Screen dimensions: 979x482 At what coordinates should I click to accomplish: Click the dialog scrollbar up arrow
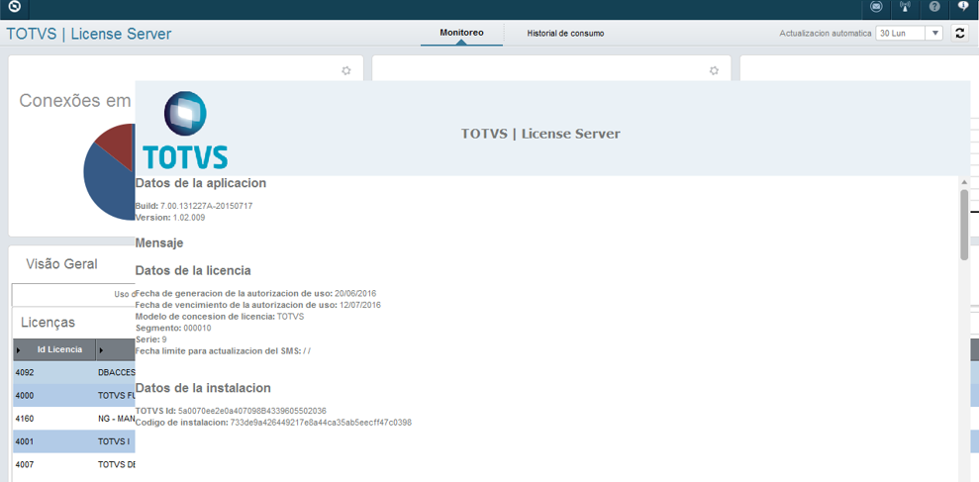pos(964,182)
